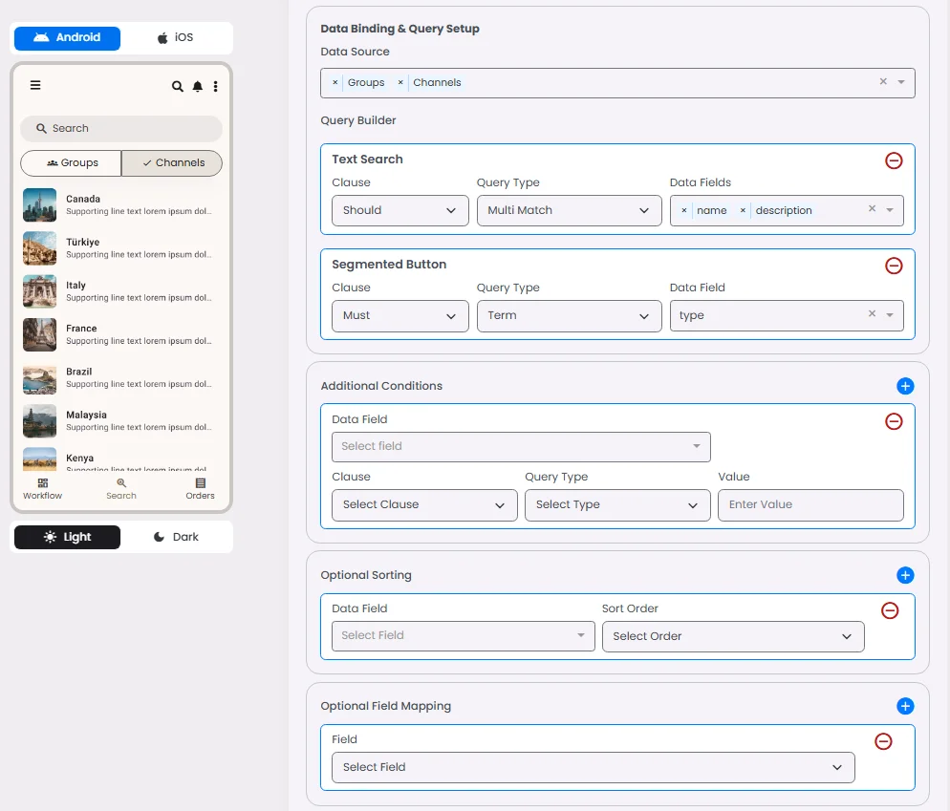Open the Select Clause dropdown
This screenshot has width=950, height=811.
pyautogui.click(x=423, y=504)
